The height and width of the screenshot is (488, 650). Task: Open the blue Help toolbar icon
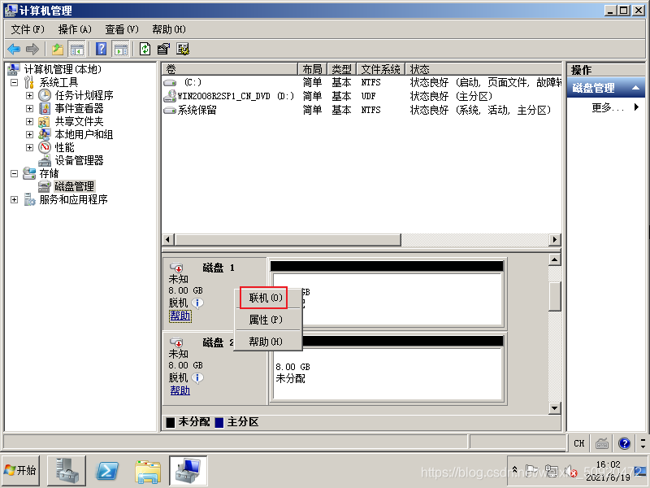101,49
